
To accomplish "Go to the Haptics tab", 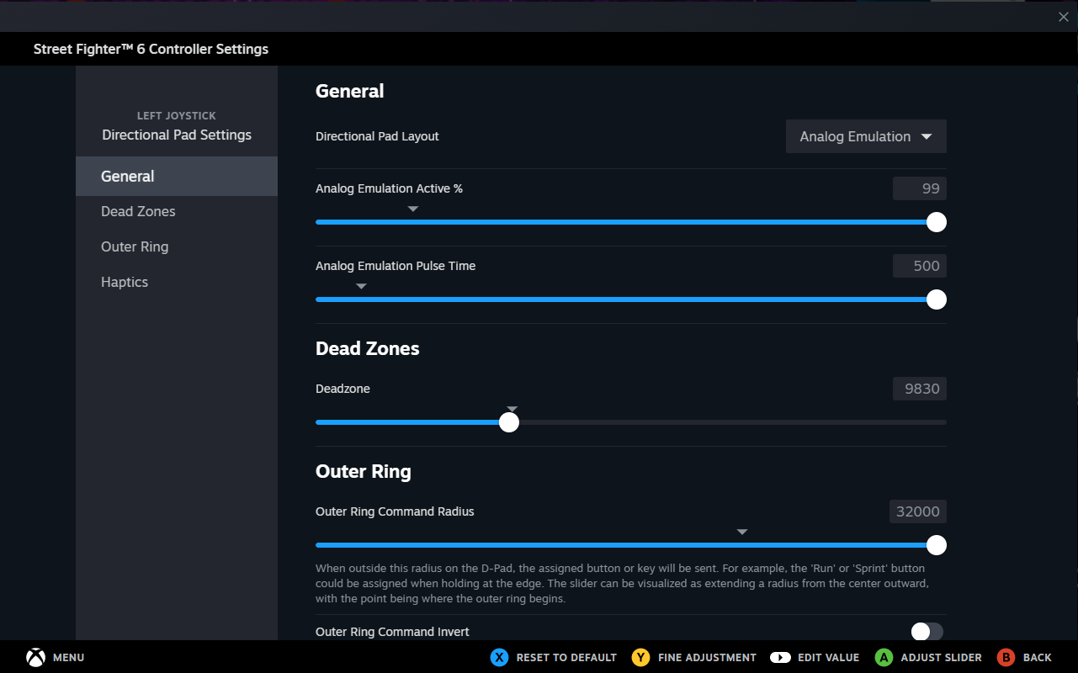I will coord(177,282).
